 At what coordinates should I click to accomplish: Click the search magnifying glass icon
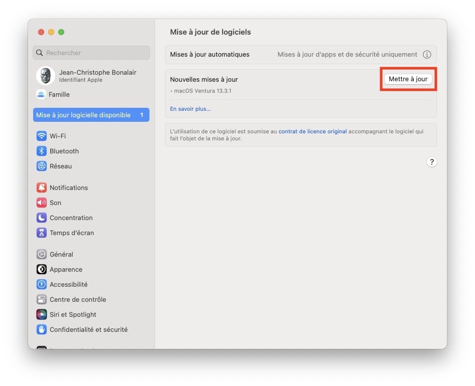coord(40,53)
